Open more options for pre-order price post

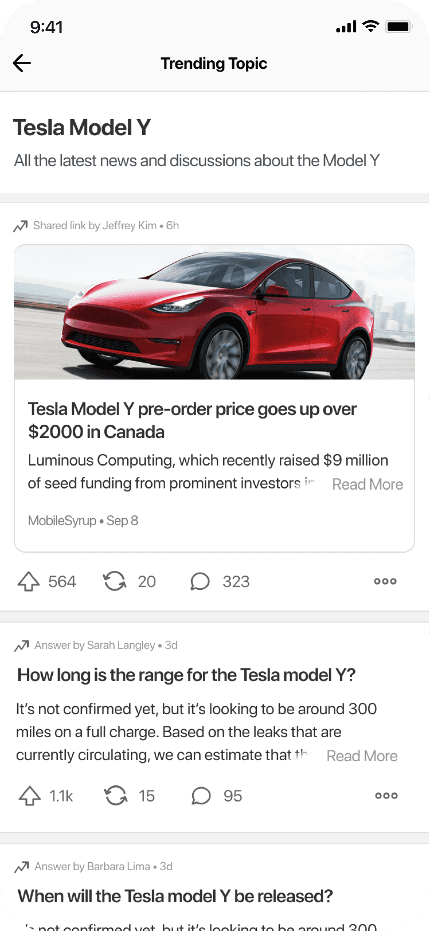click(385, 581)
